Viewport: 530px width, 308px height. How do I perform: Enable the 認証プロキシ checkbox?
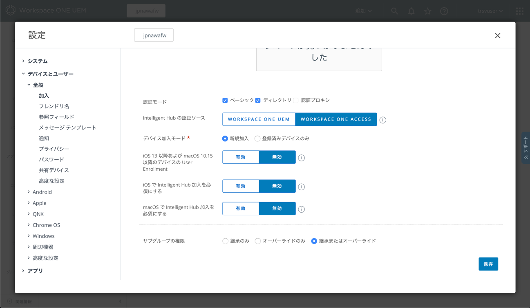(296, 100)
